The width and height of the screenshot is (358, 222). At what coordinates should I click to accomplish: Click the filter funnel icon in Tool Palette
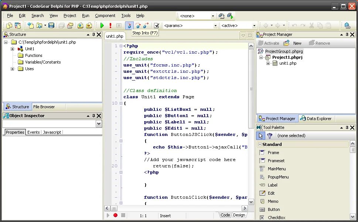coord(270,136)
